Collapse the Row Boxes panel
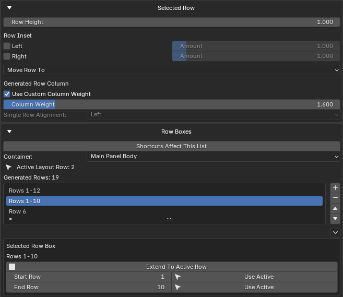The width and height of the screenshot is (343, 297). pos(9,132)
